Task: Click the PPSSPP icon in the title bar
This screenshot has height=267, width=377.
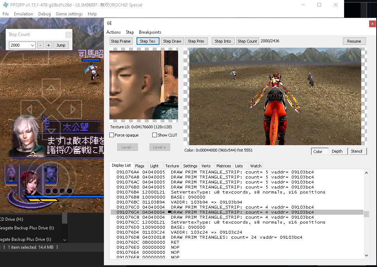Action: (x=5, y=5)
